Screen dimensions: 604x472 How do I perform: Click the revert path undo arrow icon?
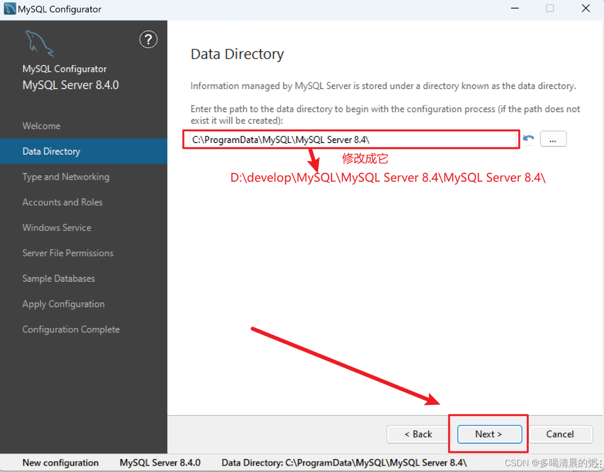click(x=529, y=139)
